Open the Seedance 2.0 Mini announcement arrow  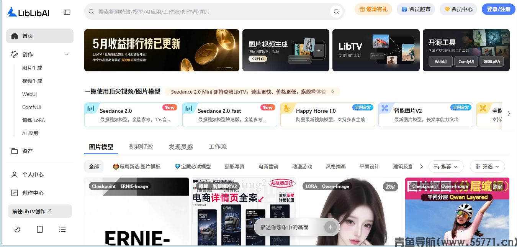(x=333, y=92)
